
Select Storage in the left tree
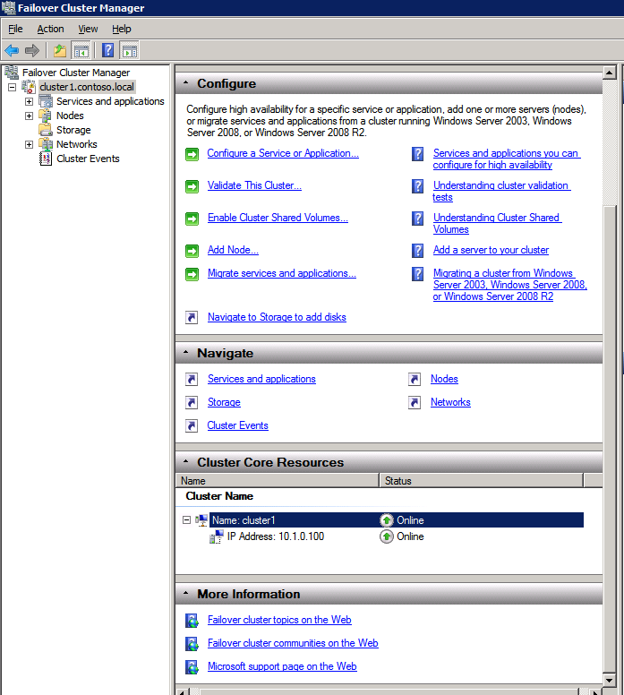73,130
